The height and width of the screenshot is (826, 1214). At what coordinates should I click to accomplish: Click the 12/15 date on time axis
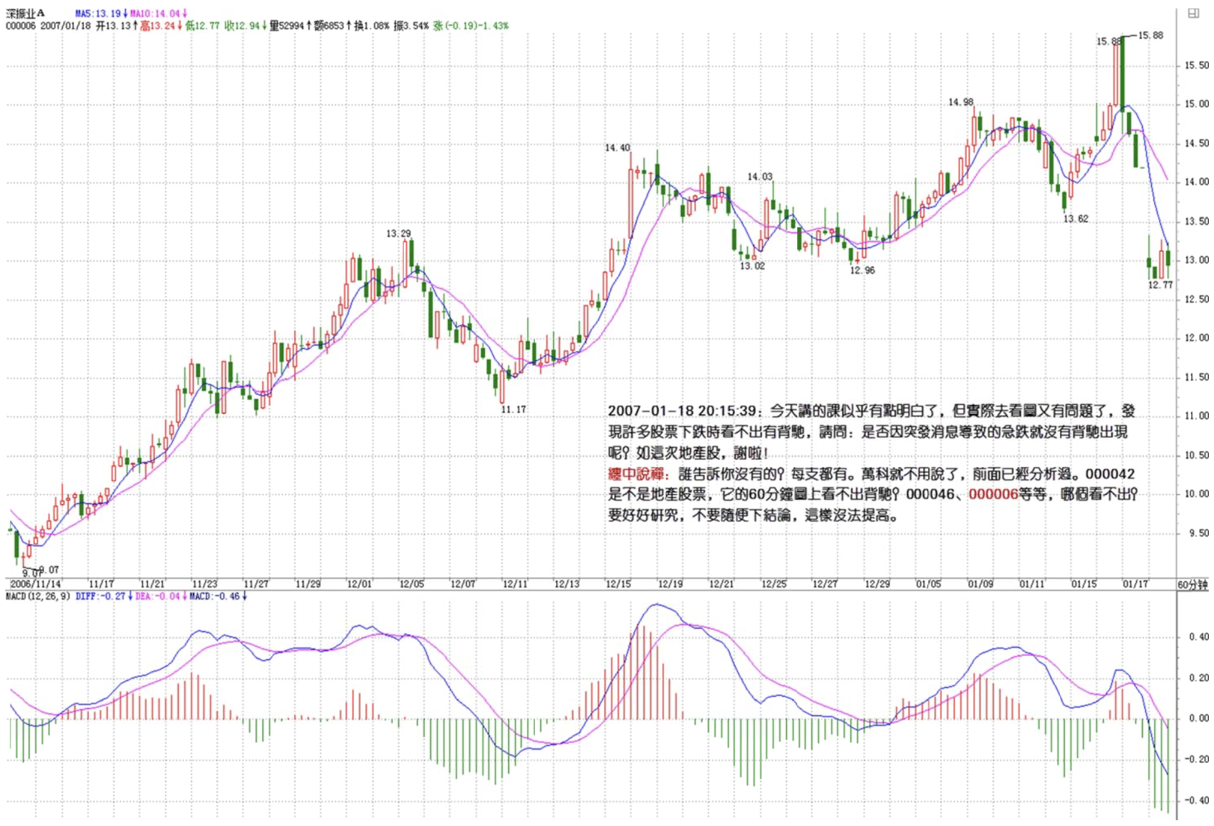[x=618, y=584]
